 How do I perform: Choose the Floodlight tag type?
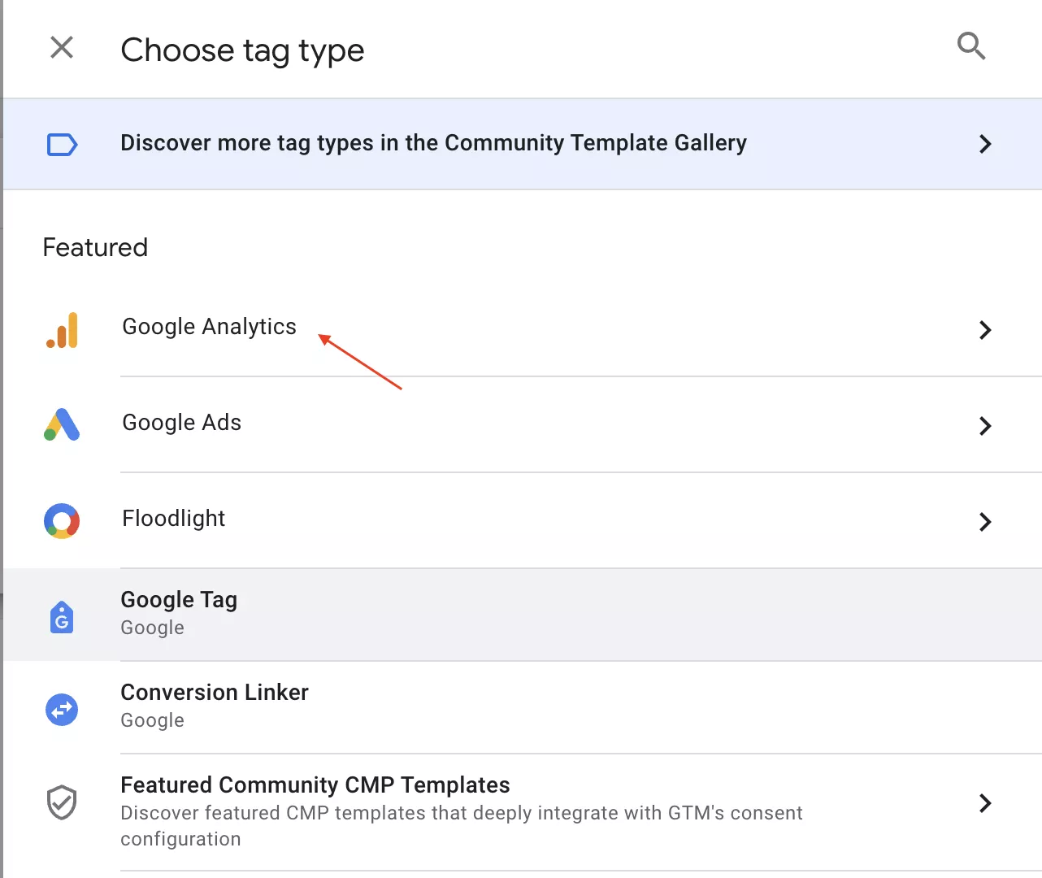523,521
